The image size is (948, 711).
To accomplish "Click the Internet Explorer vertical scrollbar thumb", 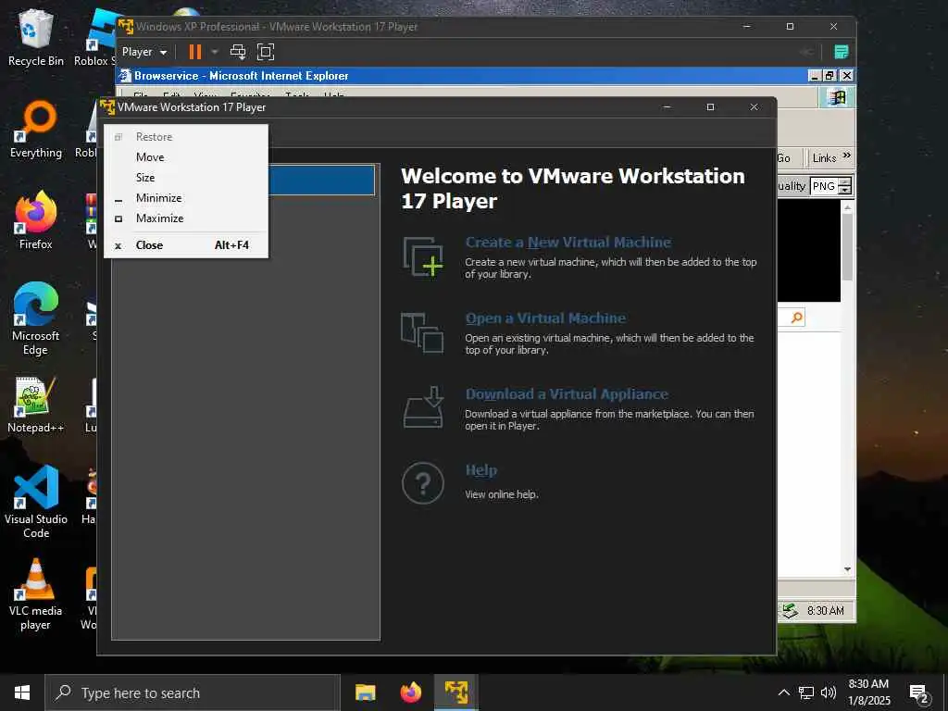I will tap(847, 246).
